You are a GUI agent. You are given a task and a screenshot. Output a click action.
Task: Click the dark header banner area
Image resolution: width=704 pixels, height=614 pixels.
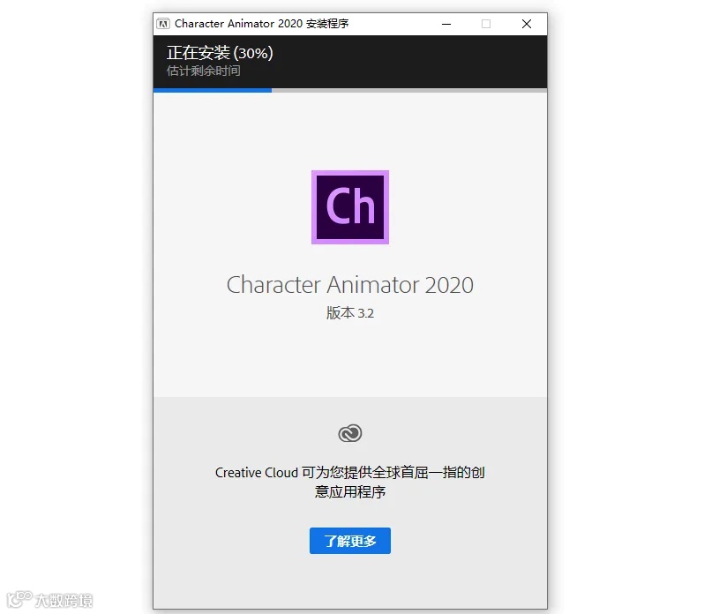click(x=349, y=62)
